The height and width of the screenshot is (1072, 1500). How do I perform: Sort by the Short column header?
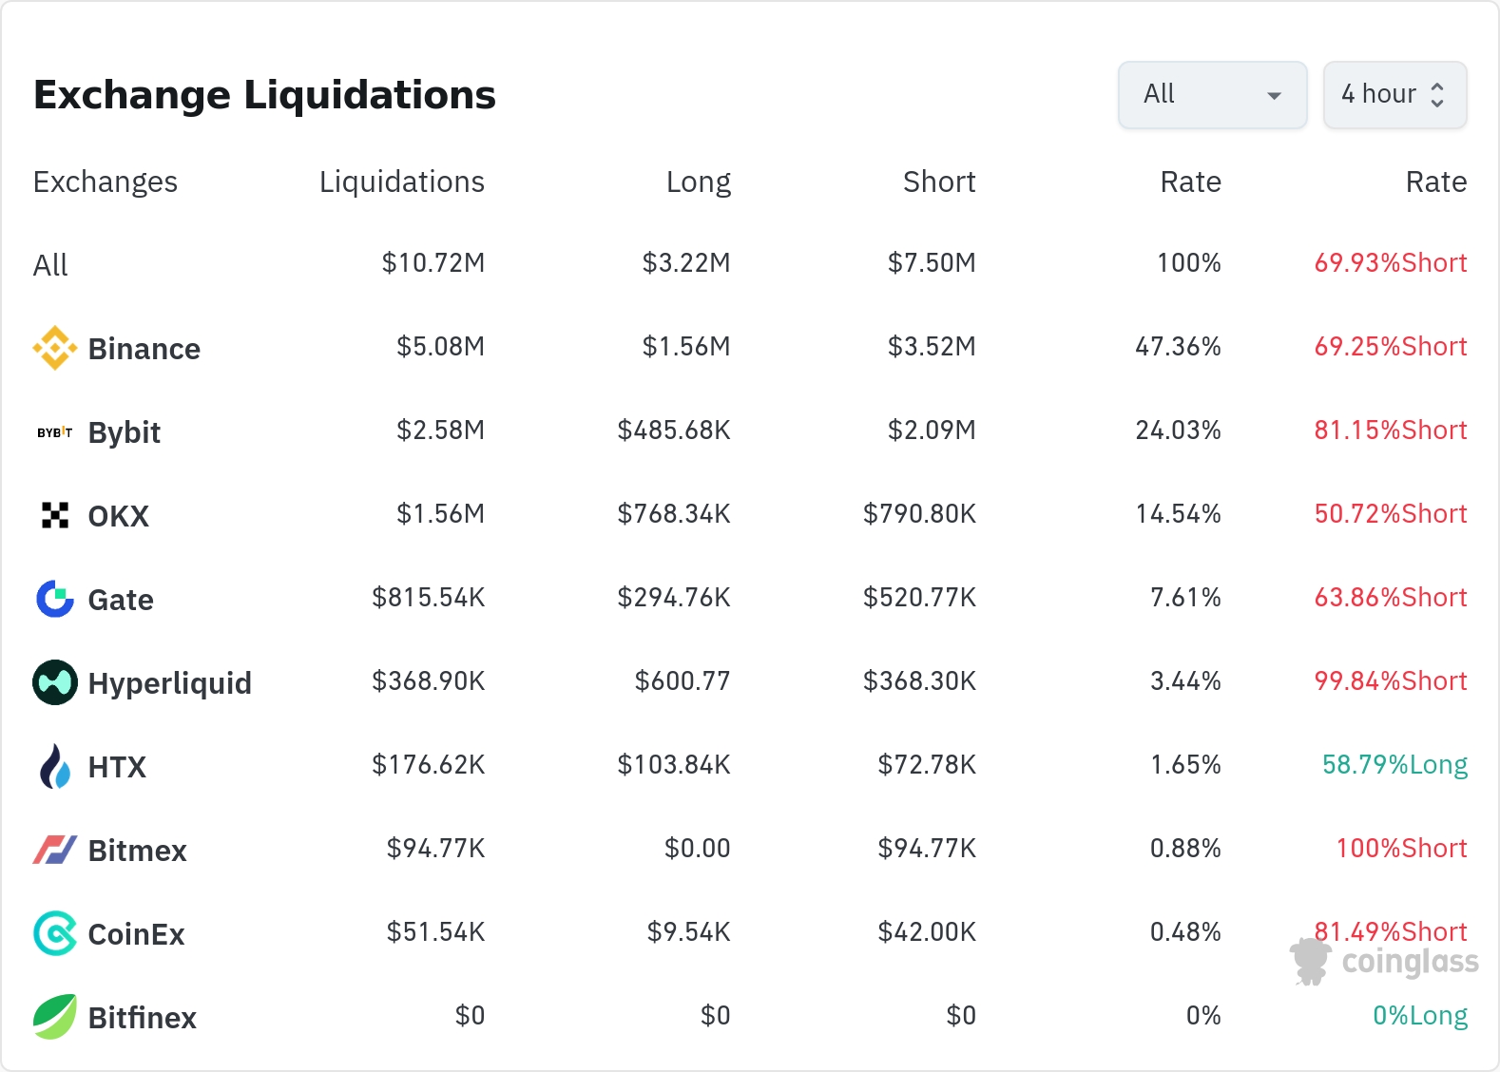click(938, 182)
